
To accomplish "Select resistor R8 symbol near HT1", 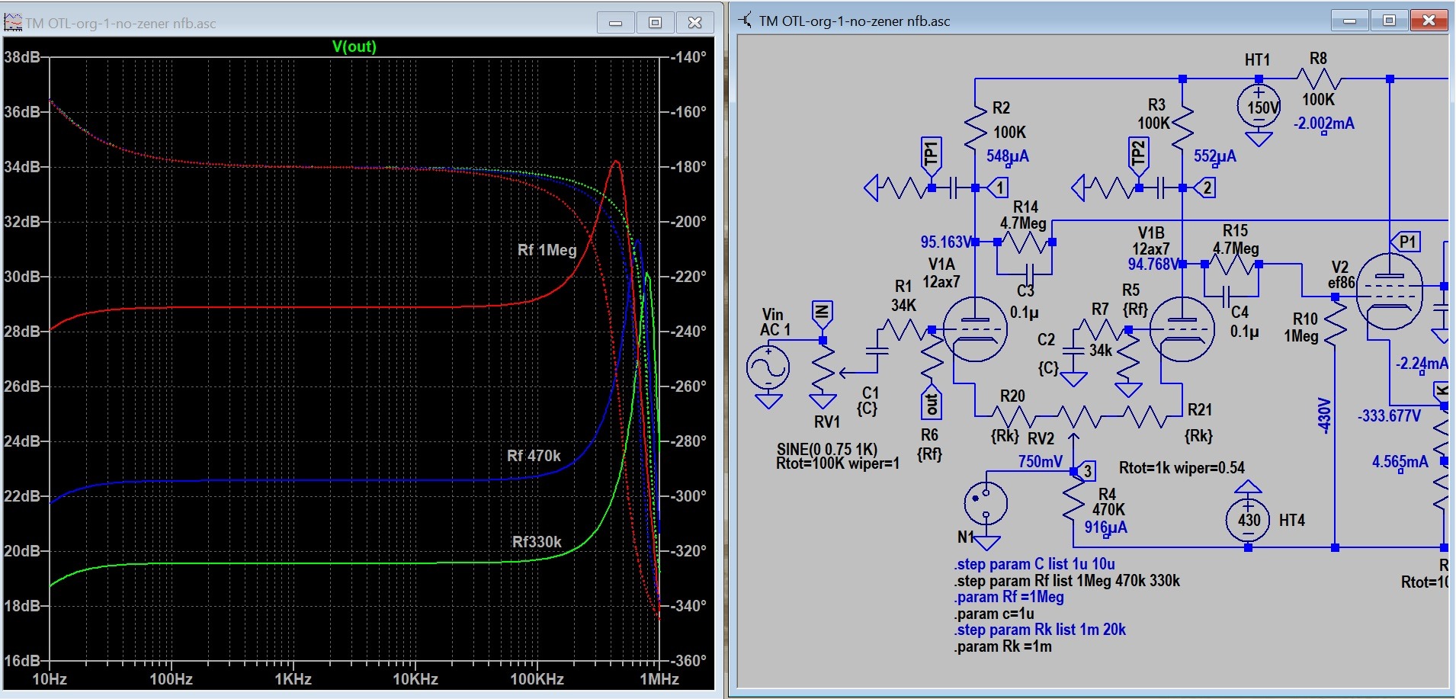I will [1320, 79].
